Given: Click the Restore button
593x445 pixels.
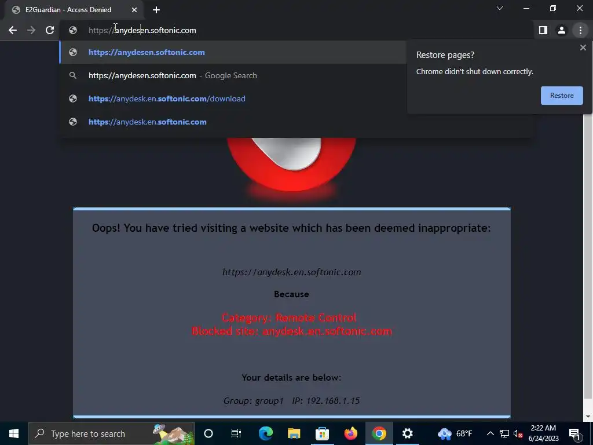Looking at the screenshot, I should click(562, 96).
